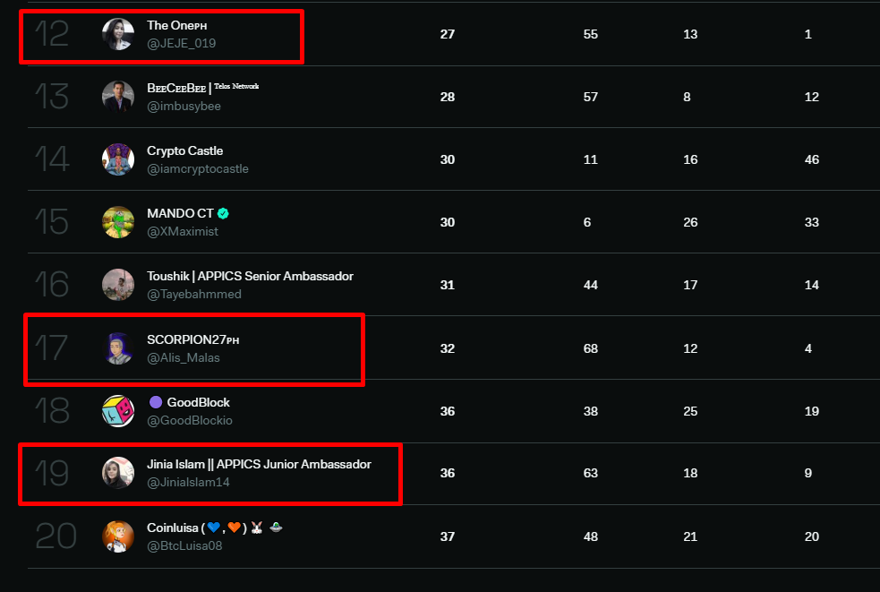Open Jinia Islam APPICS Junior Ambassador name
This screenshot has height=592, width=880.
pyautogui.click(x=259, y=465)
